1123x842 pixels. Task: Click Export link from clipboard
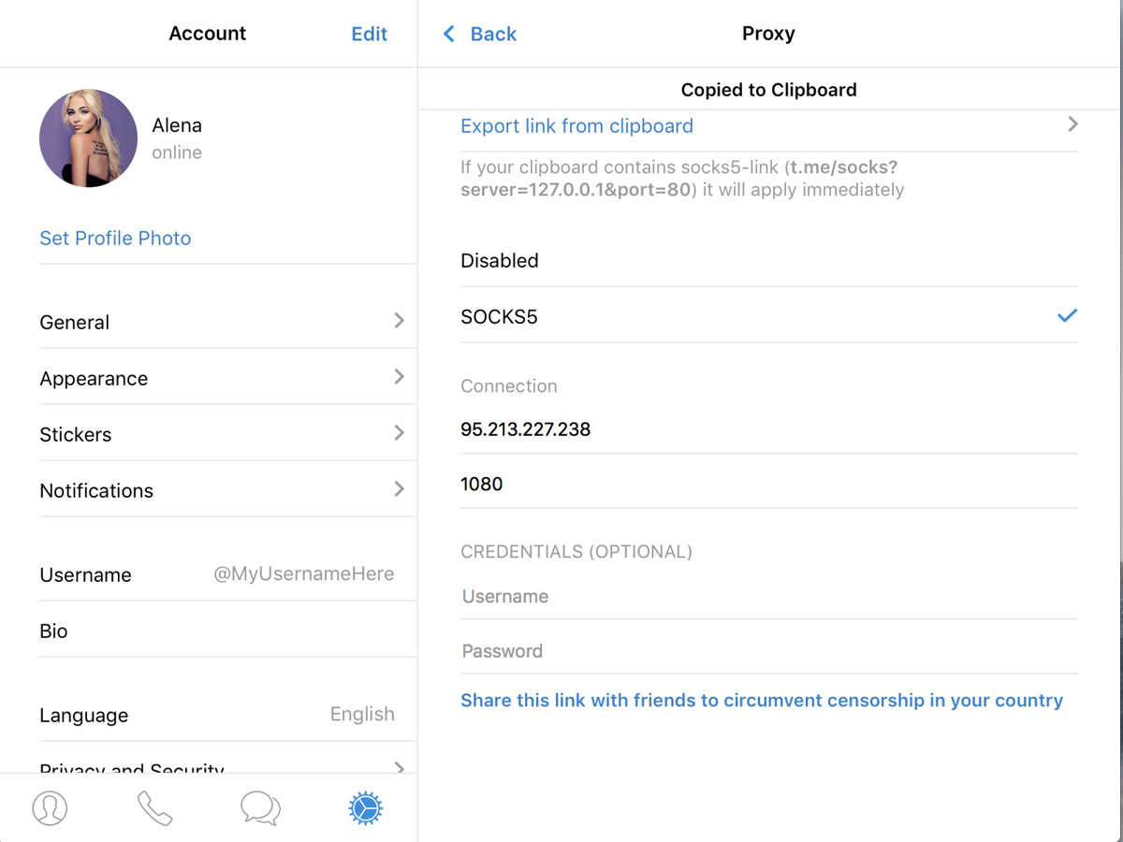tap(576, 126)
